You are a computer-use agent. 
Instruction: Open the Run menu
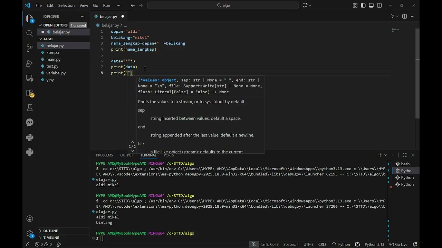(x=107, y=5)
